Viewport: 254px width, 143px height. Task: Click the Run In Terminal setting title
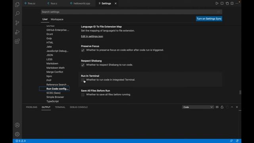tap(90, 76)
